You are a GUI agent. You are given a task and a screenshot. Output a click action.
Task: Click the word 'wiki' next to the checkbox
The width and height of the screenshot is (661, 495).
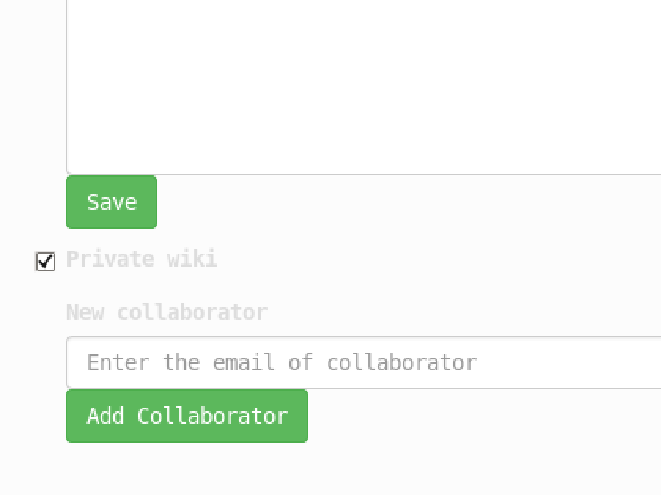pyautogui.click(x=192, y=259)
